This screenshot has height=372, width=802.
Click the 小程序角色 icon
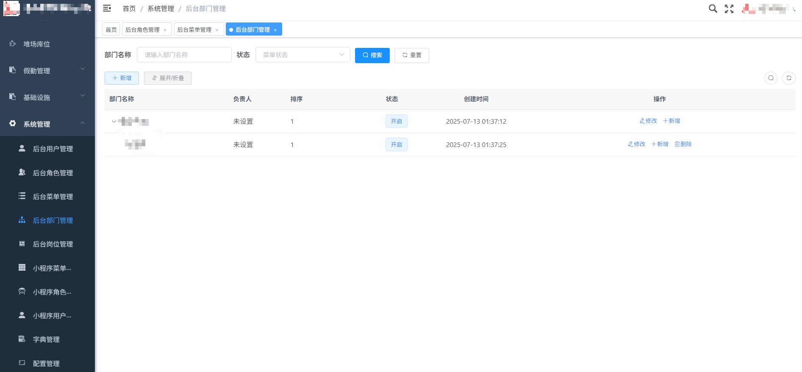point(22,291)
